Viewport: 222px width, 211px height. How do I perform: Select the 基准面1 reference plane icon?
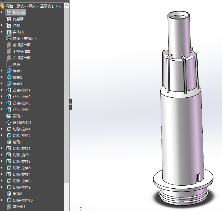tap(9, 207)
